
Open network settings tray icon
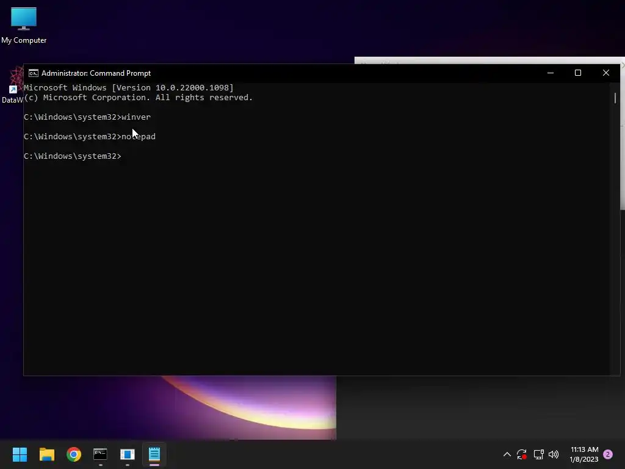click(x=538, y=454)
